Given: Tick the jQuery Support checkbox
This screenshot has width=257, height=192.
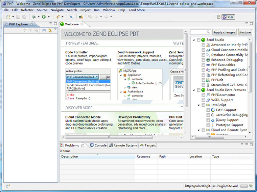Looking at the screenshot, I should click(x=208, y=120).
